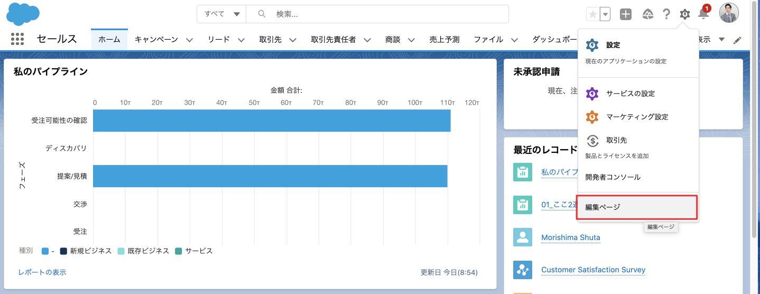Click the magnifier icon in the search box
This screenshot has height=294, width=760.
(261, 14)
